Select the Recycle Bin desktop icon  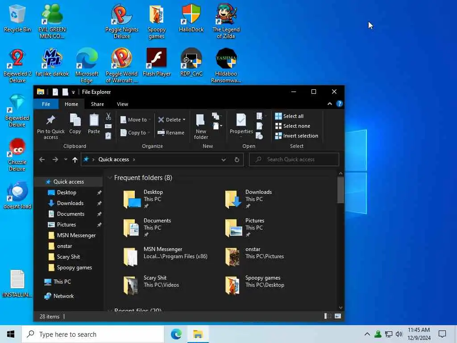pyautogui.click(x=17, y=18)
